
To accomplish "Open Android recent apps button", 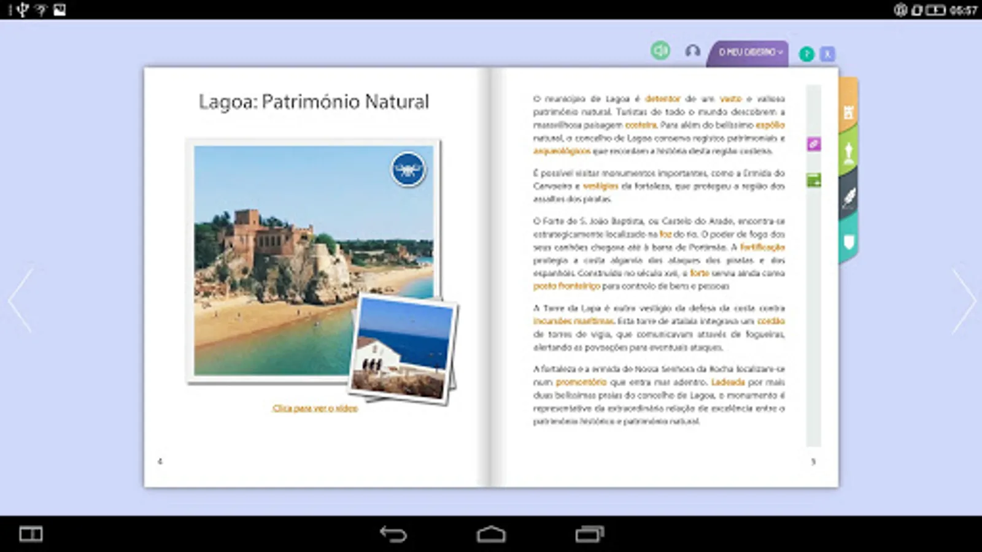I will pyautogui.click(x=589, y=534).
